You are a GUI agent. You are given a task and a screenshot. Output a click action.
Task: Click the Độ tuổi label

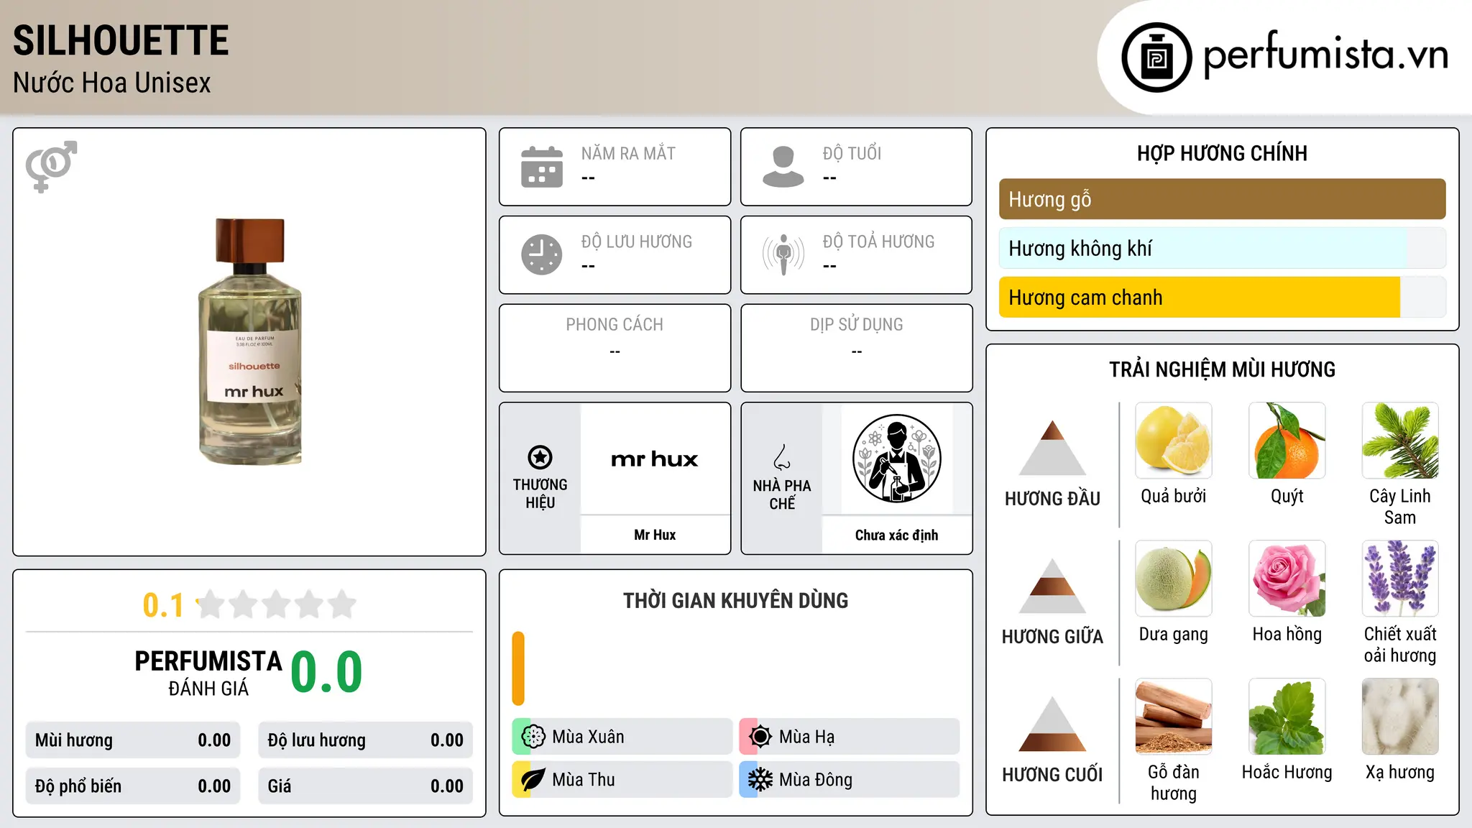tap(852, 153)
